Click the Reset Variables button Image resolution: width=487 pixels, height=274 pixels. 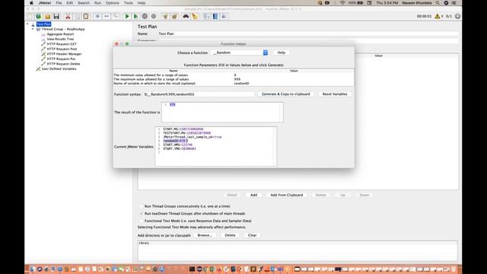pos(335,94)
